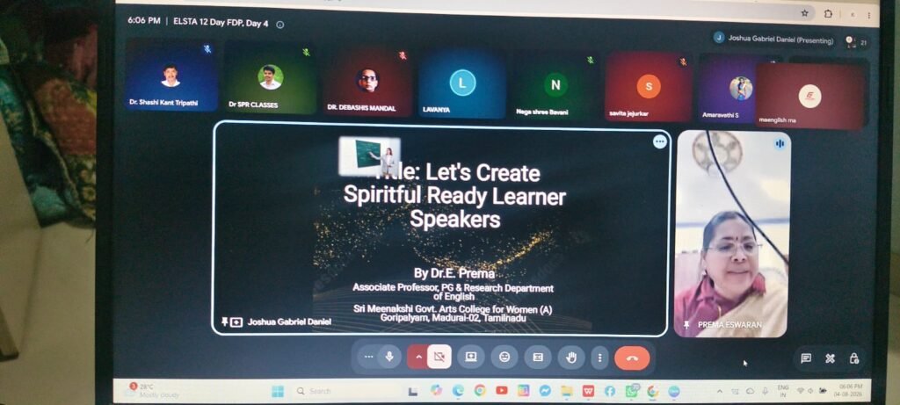Screen dimensions: 900x405
Task: Open Google Chrome from the taskbar
Action: 480,391
